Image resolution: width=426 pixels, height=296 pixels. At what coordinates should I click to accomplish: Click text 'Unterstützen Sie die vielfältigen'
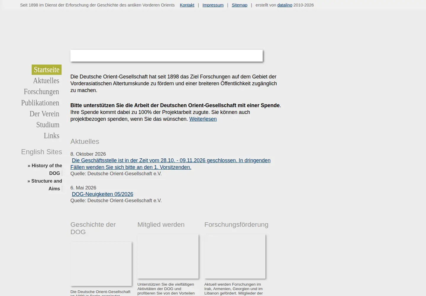click(166, 284)
